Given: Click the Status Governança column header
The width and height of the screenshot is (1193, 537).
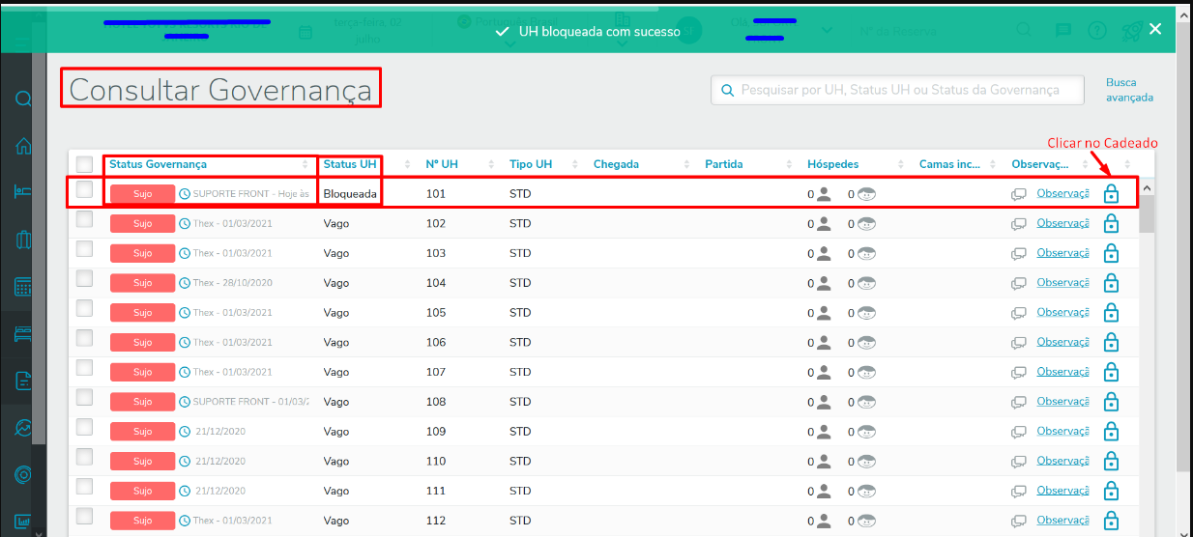Looking at the screenshot, I should pos(158,164).
